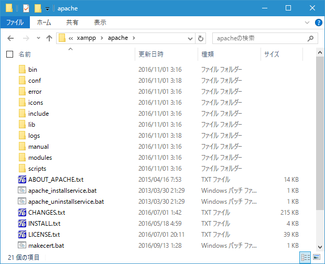Viewport: 325px width, 264px height.
Task: Select the modules folder icon
Action: (x=22, y=157)
